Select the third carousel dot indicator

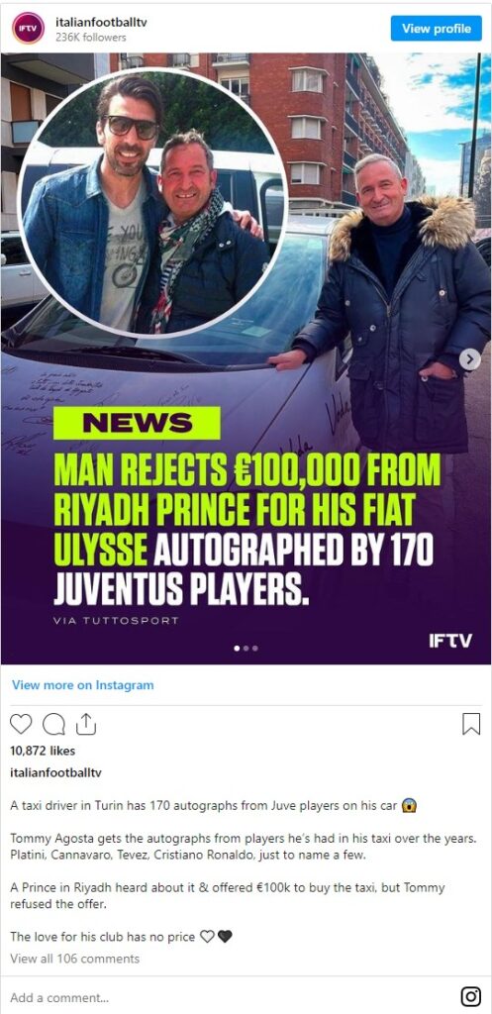tap(254, 648)
